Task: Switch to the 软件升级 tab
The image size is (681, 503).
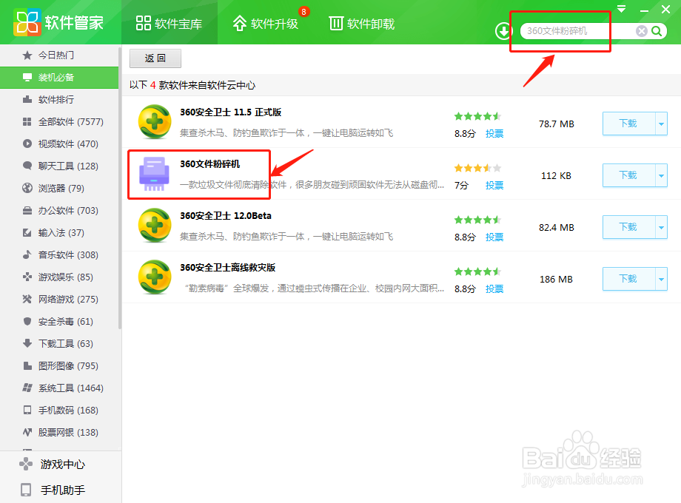Action: (265, 24)
